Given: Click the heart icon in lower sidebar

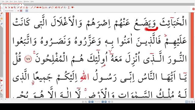Looking at the screenshot, I should 2,81.
